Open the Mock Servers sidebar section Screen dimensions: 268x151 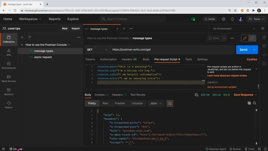[x=8, y=79]
